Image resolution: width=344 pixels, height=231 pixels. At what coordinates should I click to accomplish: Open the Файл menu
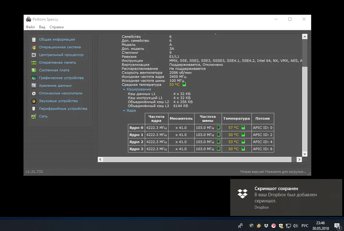click(x=30, y=27)
